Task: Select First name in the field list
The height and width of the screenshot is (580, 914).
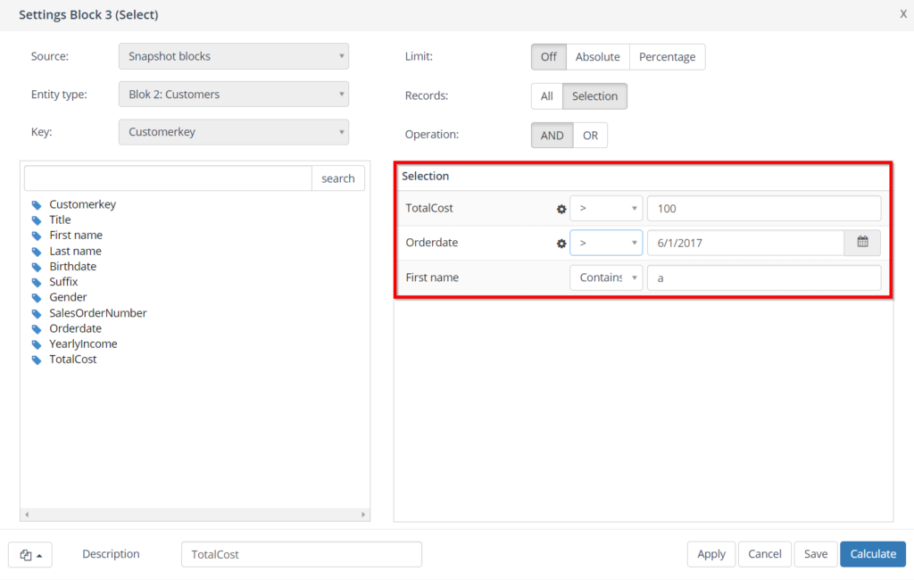Action: (76, 236)
